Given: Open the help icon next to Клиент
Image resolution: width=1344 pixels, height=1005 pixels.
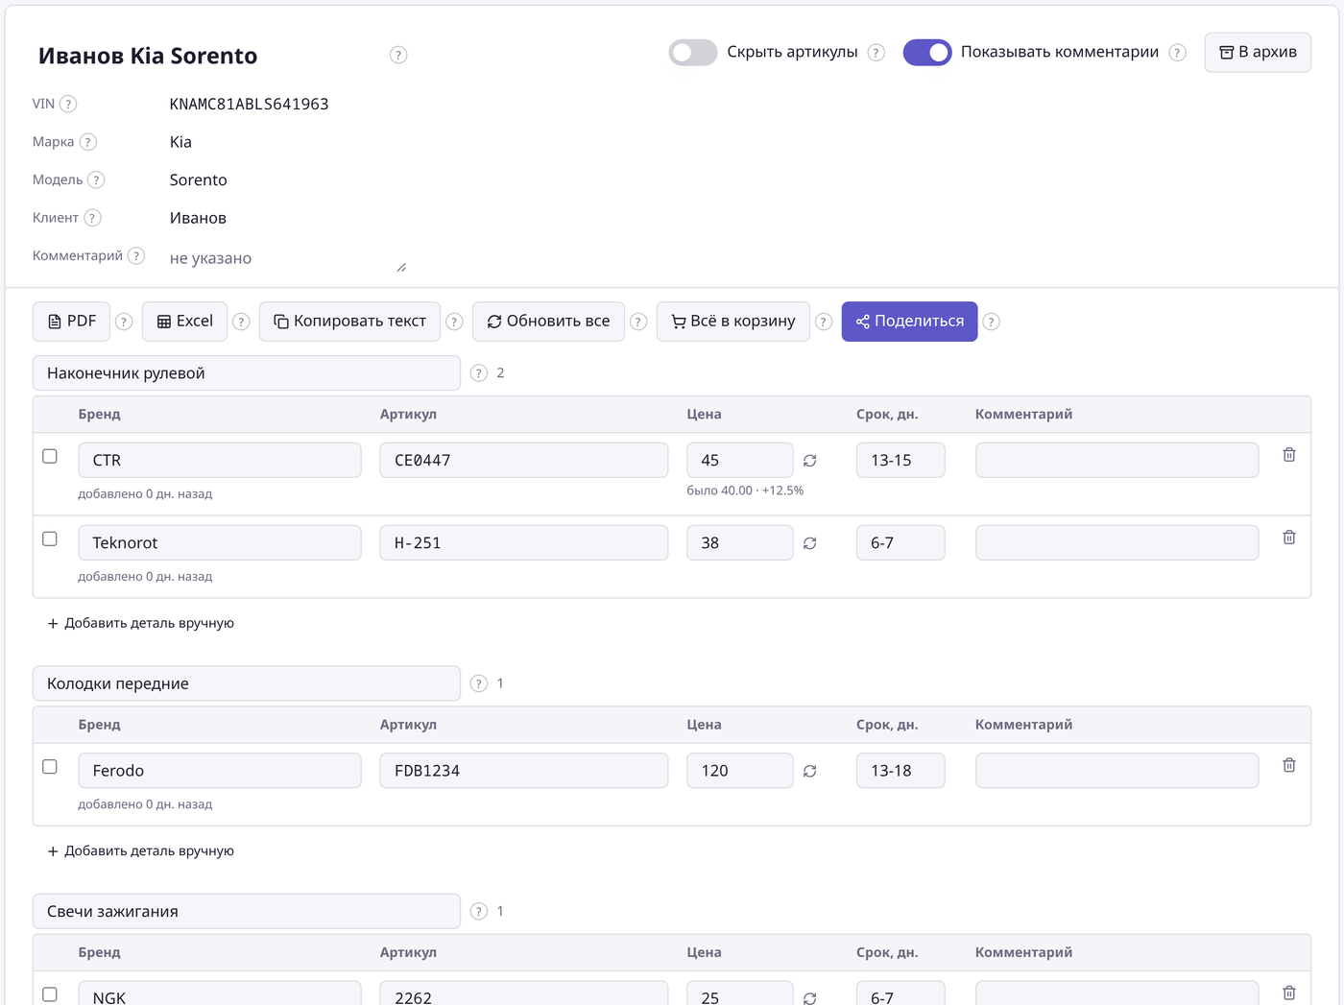Looking at the screenshot, I should (x=92, y=218).
